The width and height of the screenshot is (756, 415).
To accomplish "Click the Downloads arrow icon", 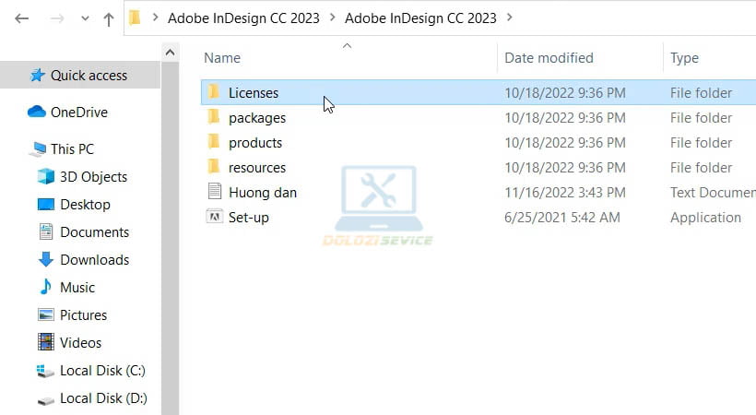I will pyautogui.click(x=46, y=260).
